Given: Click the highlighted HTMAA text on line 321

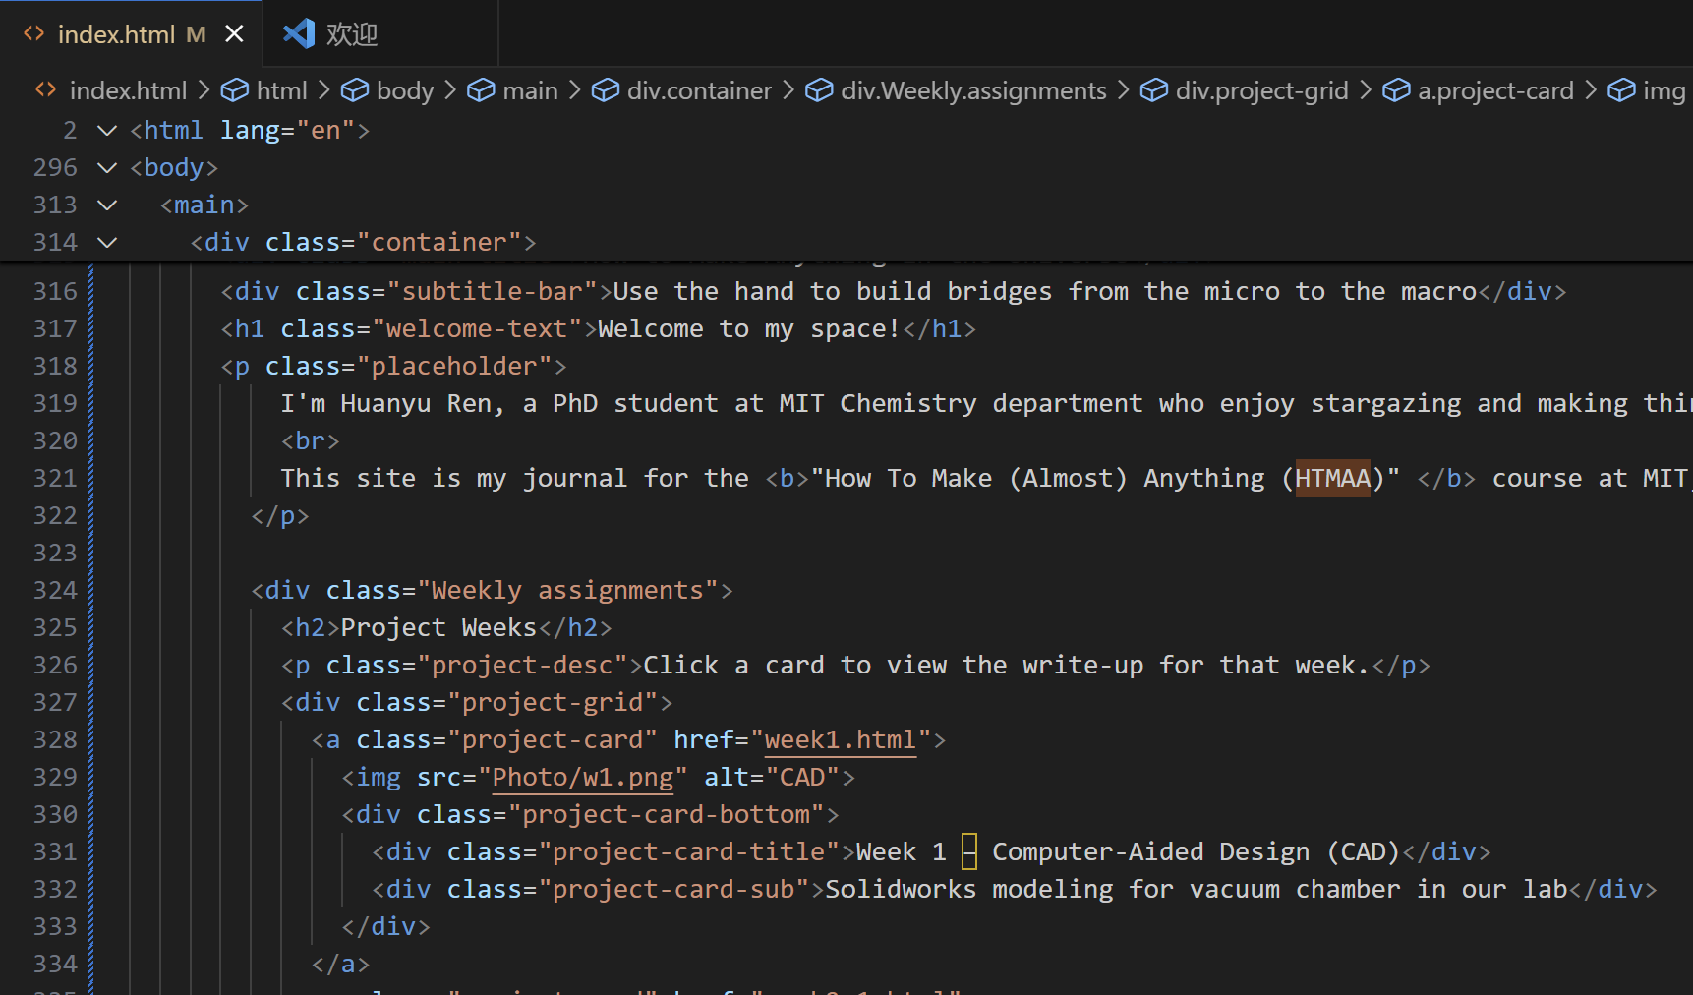Looking at the screenshot, I should (x=1332, y=479).
